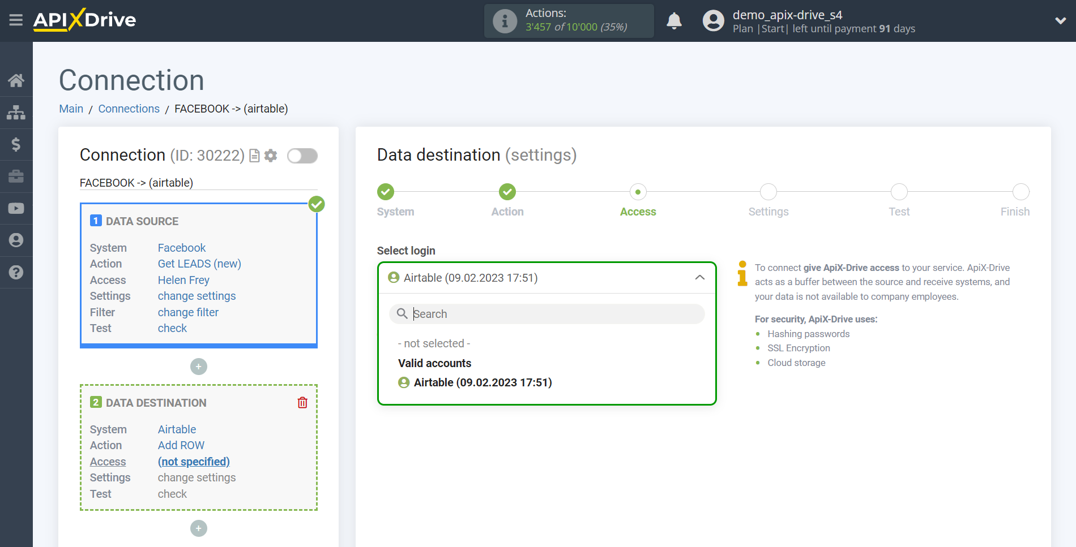Click the user avatar icon

click(x=713, y=21)
